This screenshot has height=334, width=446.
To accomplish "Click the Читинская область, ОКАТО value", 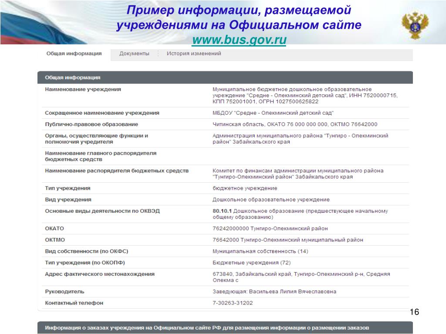I will [295, 124].
